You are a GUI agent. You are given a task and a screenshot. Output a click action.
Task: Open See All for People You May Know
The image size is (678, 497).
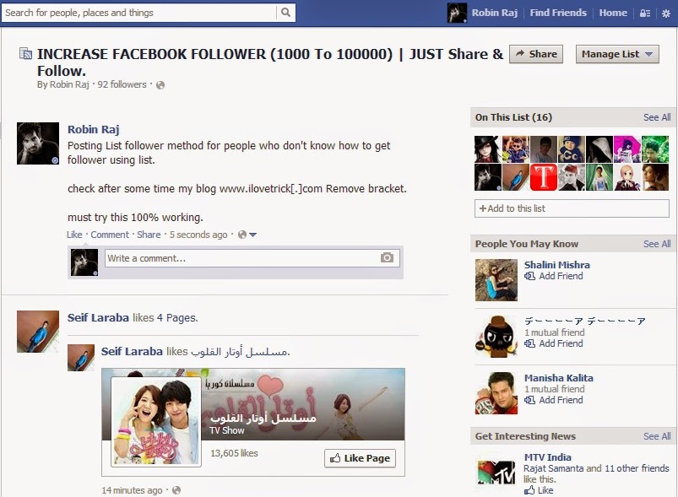coord(657,244)
